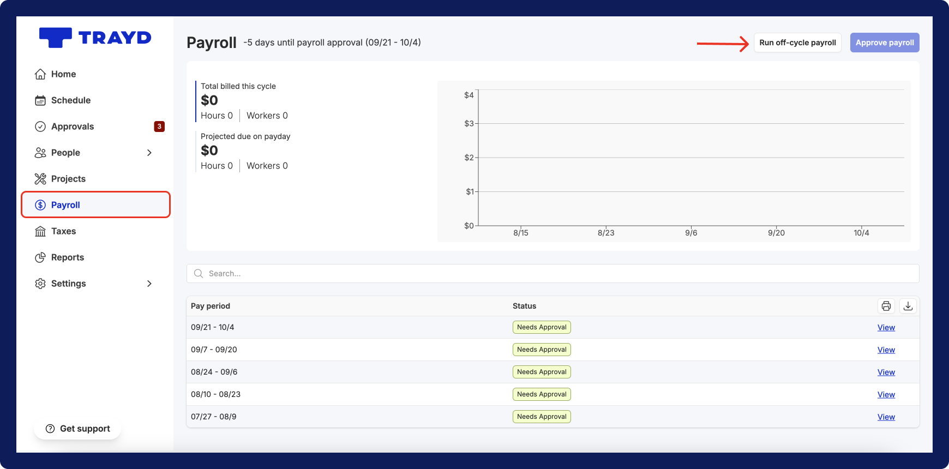Screen dimensions: 949x469
Task: Click the Projected due on payday label
Action: 245,136
